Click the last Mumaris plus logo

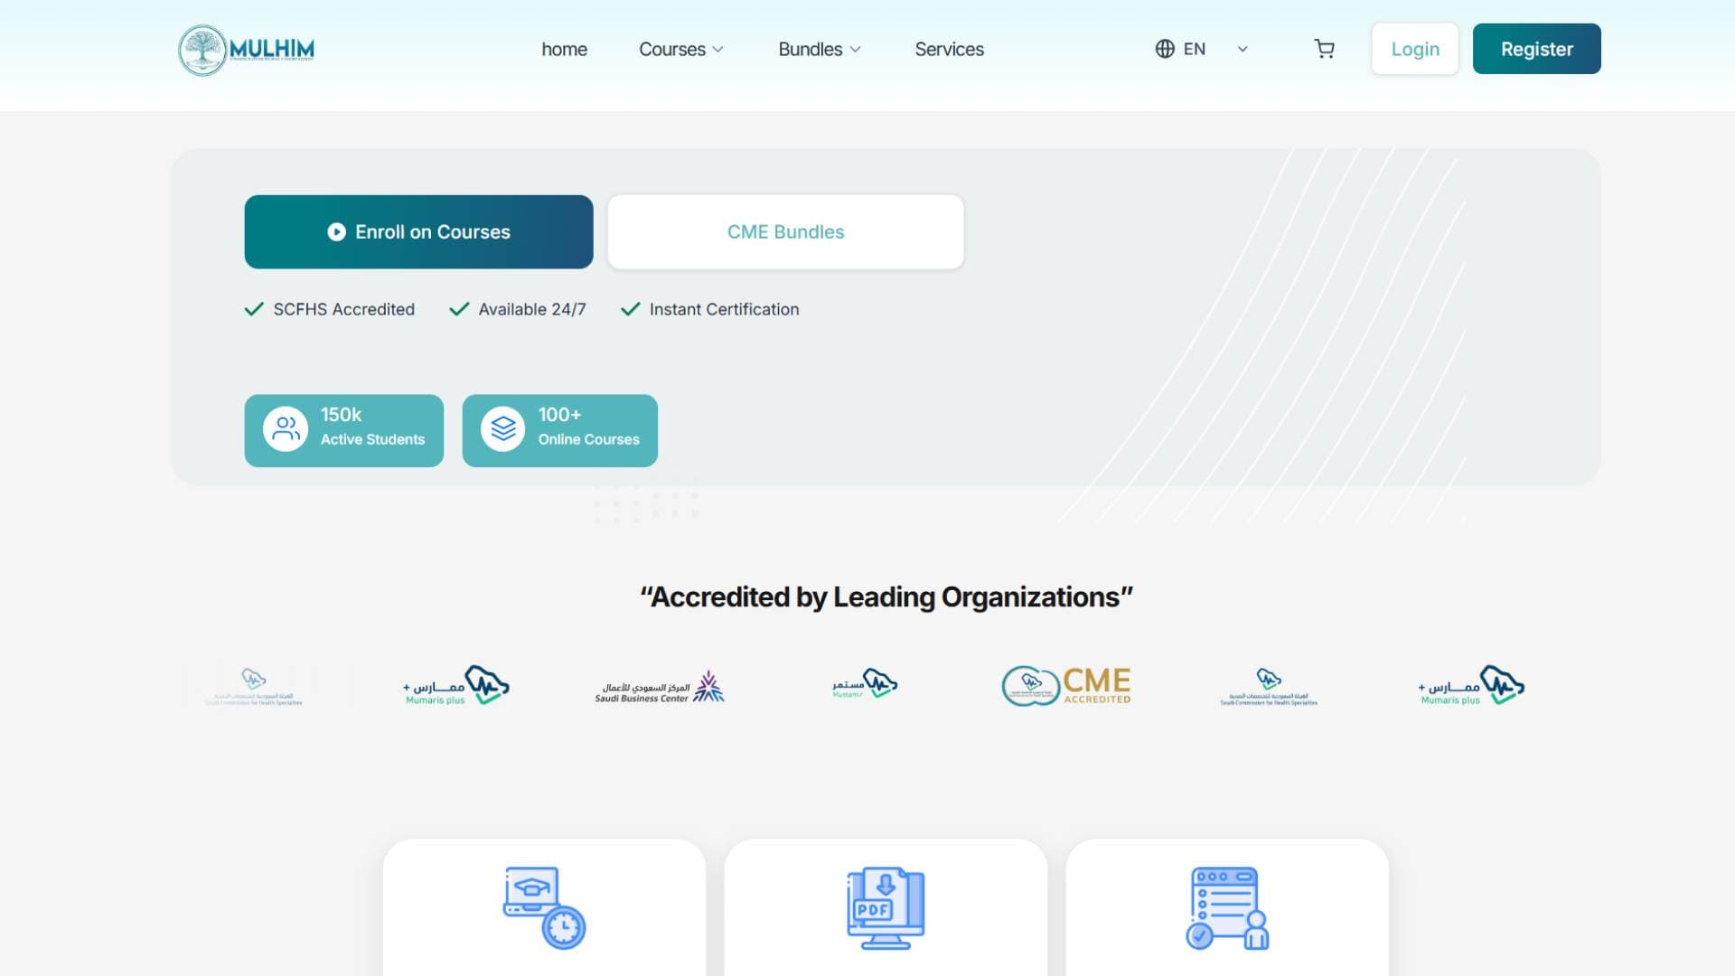[1471, 686]
